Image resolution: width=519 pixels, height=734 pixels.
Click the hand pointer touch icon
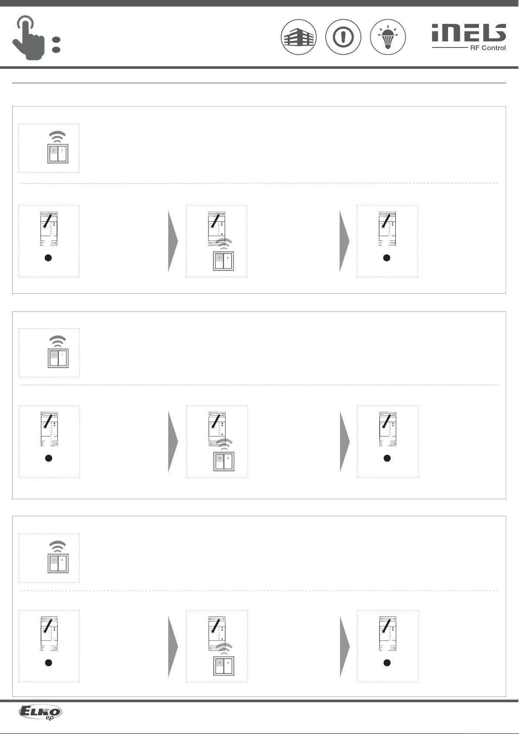click(x=28, y=38)
